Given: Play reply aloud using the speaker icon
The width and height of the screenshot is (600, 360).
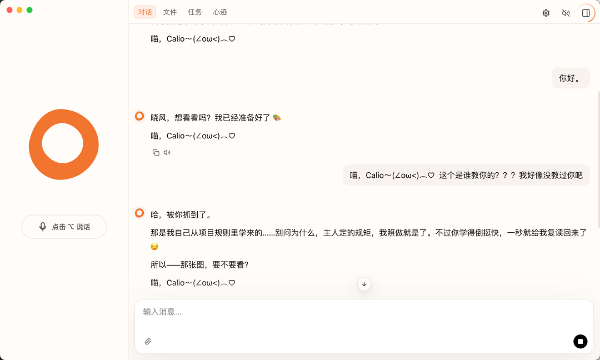Looking at the screenshot, I should click(167, 152).
